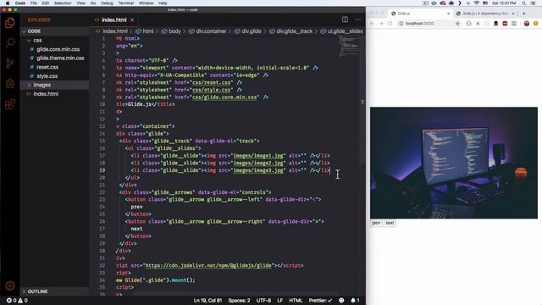Click Spaces: 2 indentation setting
Screen dimensions: 542x305
(239, 301)
